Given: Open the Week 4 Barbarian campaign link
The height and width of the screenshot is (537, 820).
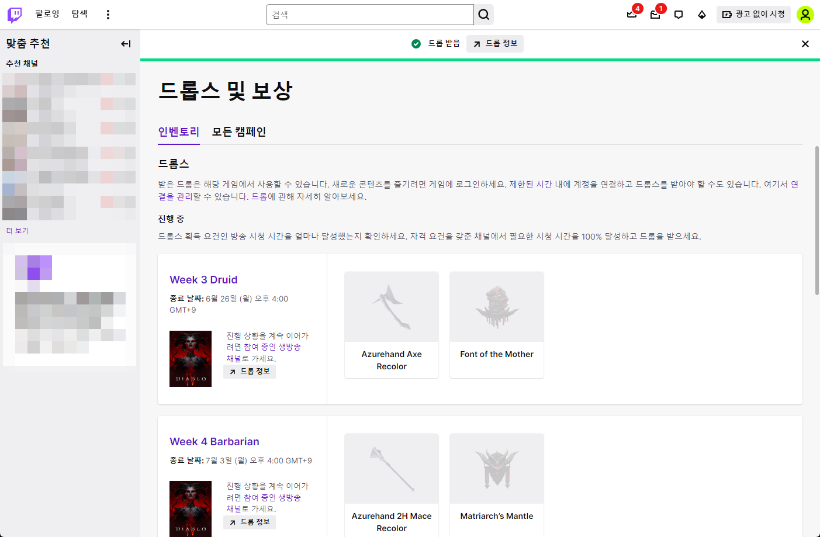Looking at the screenshot, I should (x=214, y=442).
